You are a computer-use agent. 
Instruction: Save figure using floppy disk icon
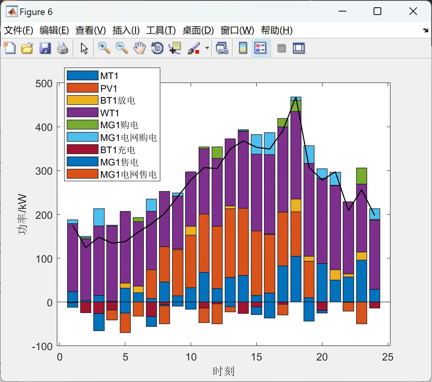[x=45, y=48]
